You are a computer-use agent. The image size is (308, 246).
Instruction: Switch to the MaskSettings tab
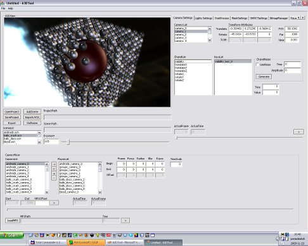[x=240, y=18]
